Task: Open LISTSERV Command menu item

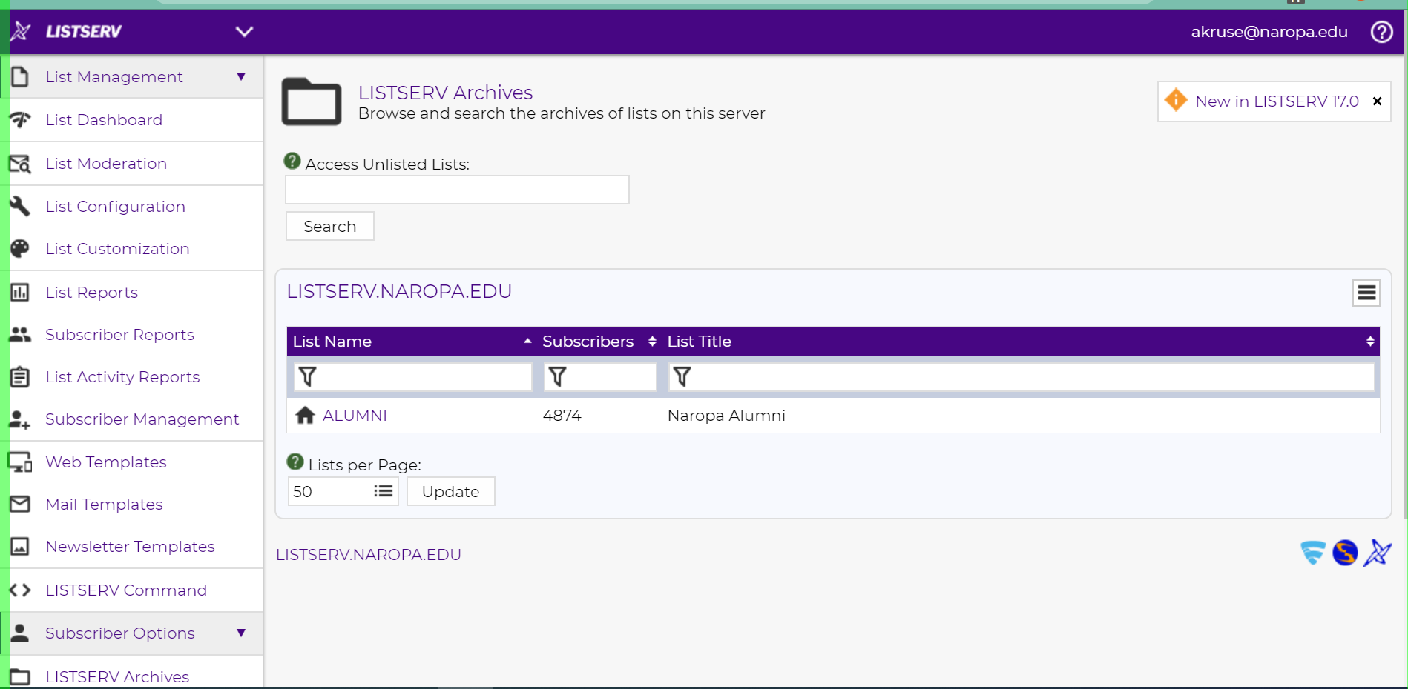Action: [126, 590]
